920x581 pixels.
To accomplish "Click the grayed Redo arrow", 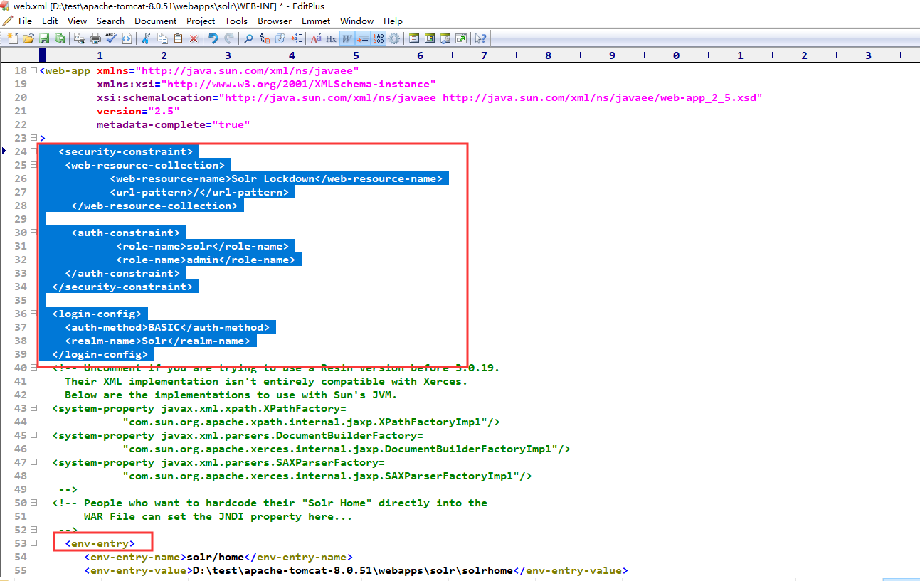I will [230, 38].
